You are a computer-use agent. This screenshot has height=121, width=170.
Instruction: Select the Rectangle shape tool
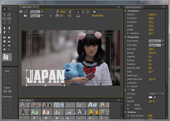pos(5,38)
